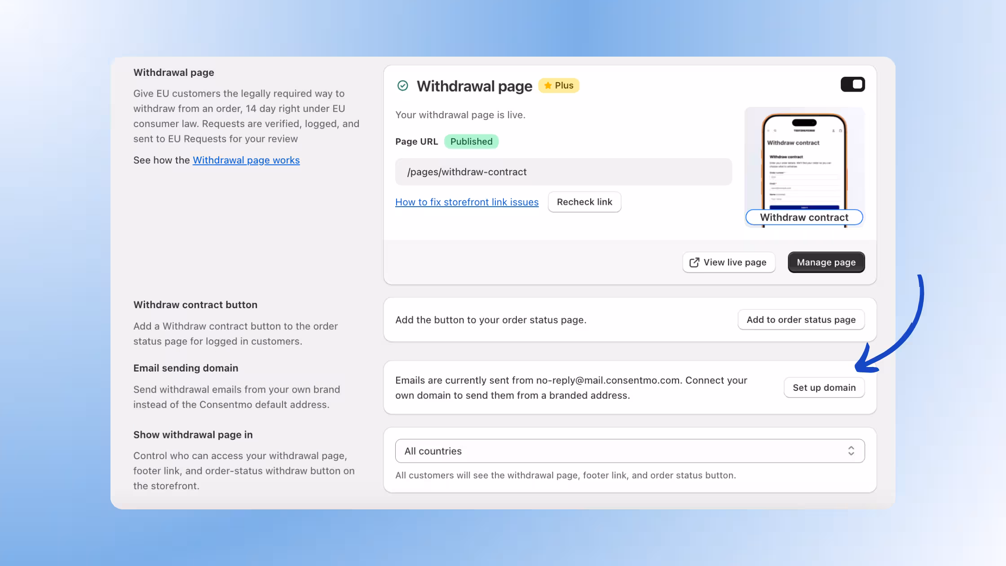The image size is (1006, 566).
Task: Click the View live page button
Action: (x=728, y=262)
